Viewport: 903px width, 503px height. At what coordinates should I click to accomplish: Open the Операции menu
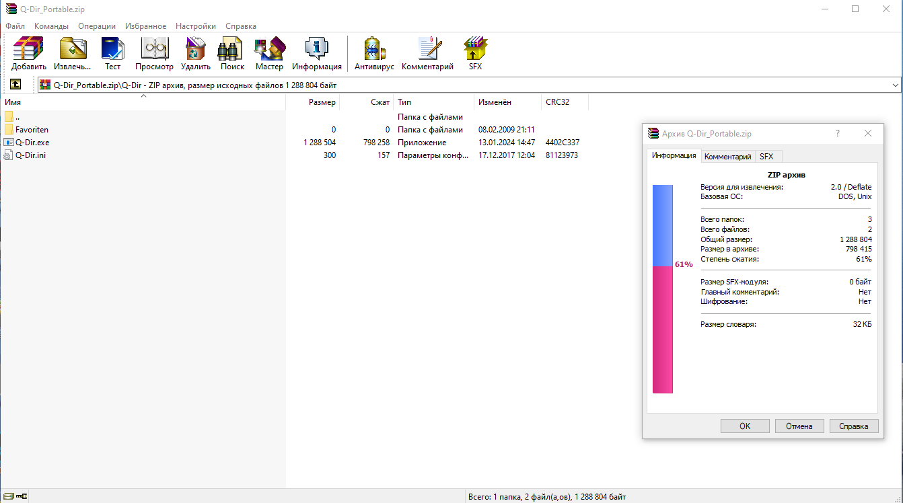pos(97,26)
